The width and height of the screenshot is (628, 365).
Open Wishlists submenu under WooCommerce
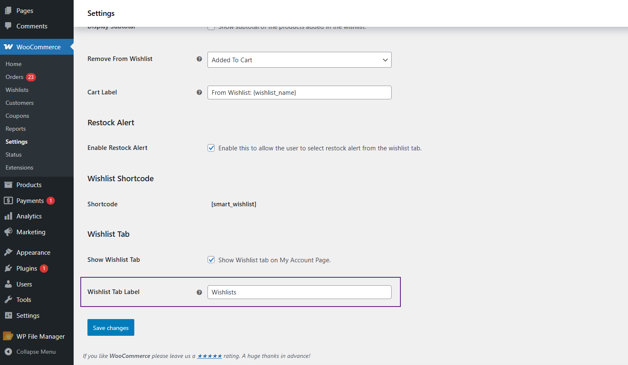[17, 90]
